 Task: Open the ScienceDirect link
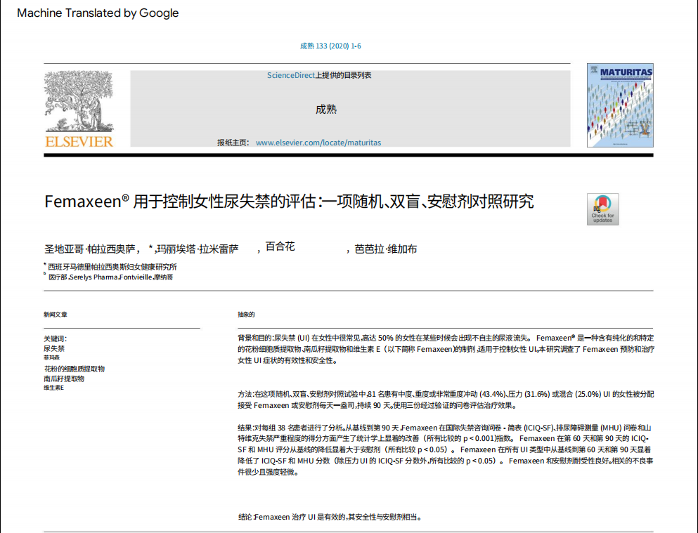pos(291,75)
